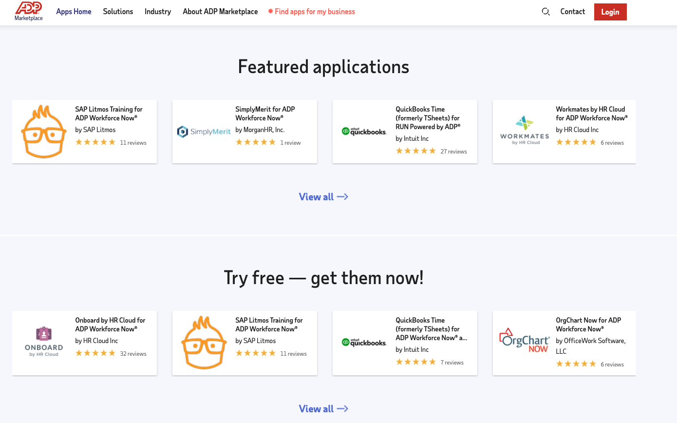Expand the Industry menu
Viewport: 677px width, 423px height.
(x=158, y=12)
